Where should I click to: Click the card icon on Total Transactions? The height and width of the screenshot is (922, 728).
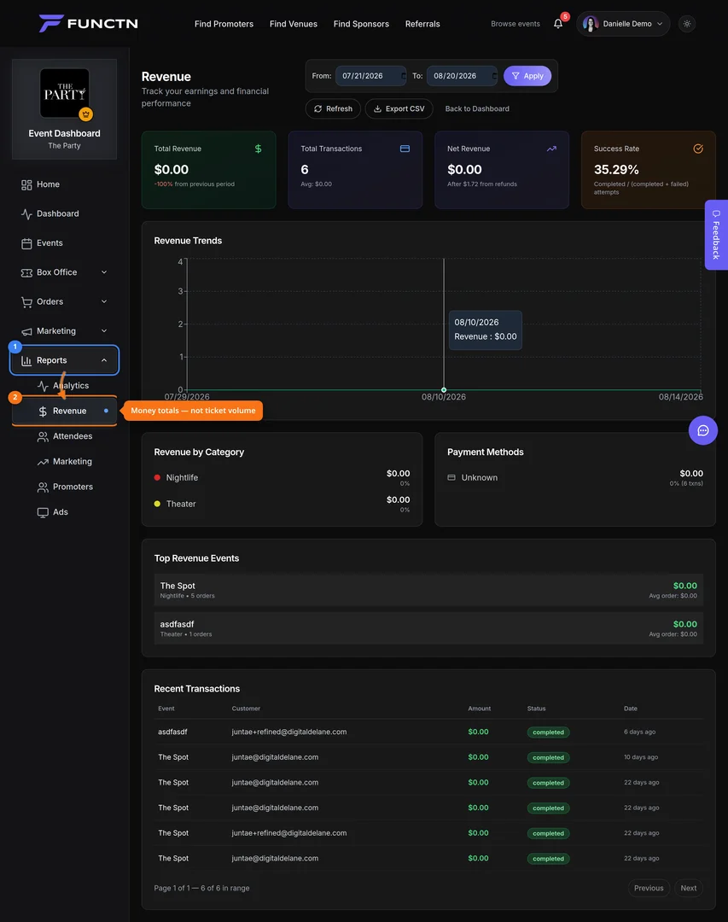(x=405, y=149)
